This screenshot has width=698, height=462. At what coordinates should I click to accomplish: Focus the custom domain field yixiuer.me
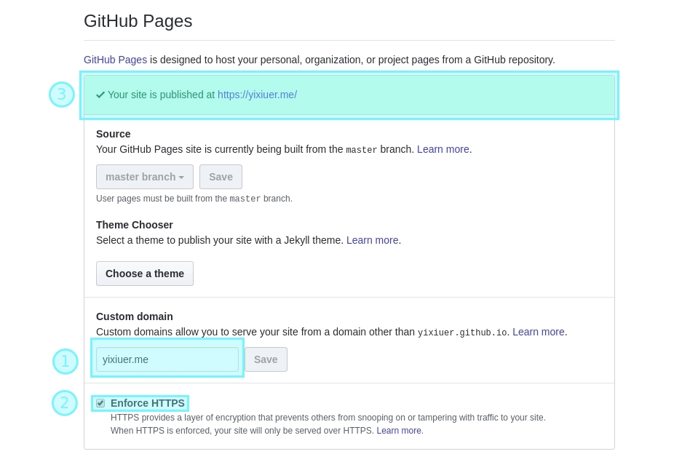[167, 359]
